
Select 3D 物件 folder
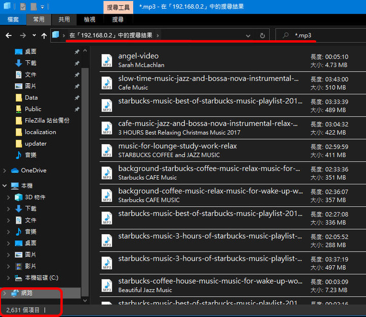click(35, 197)
